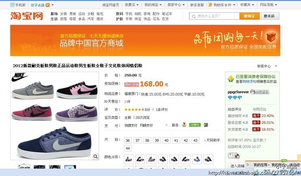Image resolution: width=301 pixels, height=176 pixels.
Task: Select shoe size 36
Action: pos(128,140)
